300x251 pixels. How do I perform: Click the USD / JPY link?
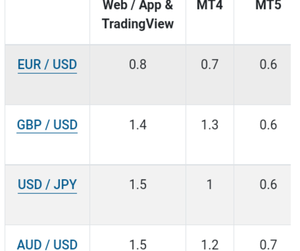coord(47,185)
